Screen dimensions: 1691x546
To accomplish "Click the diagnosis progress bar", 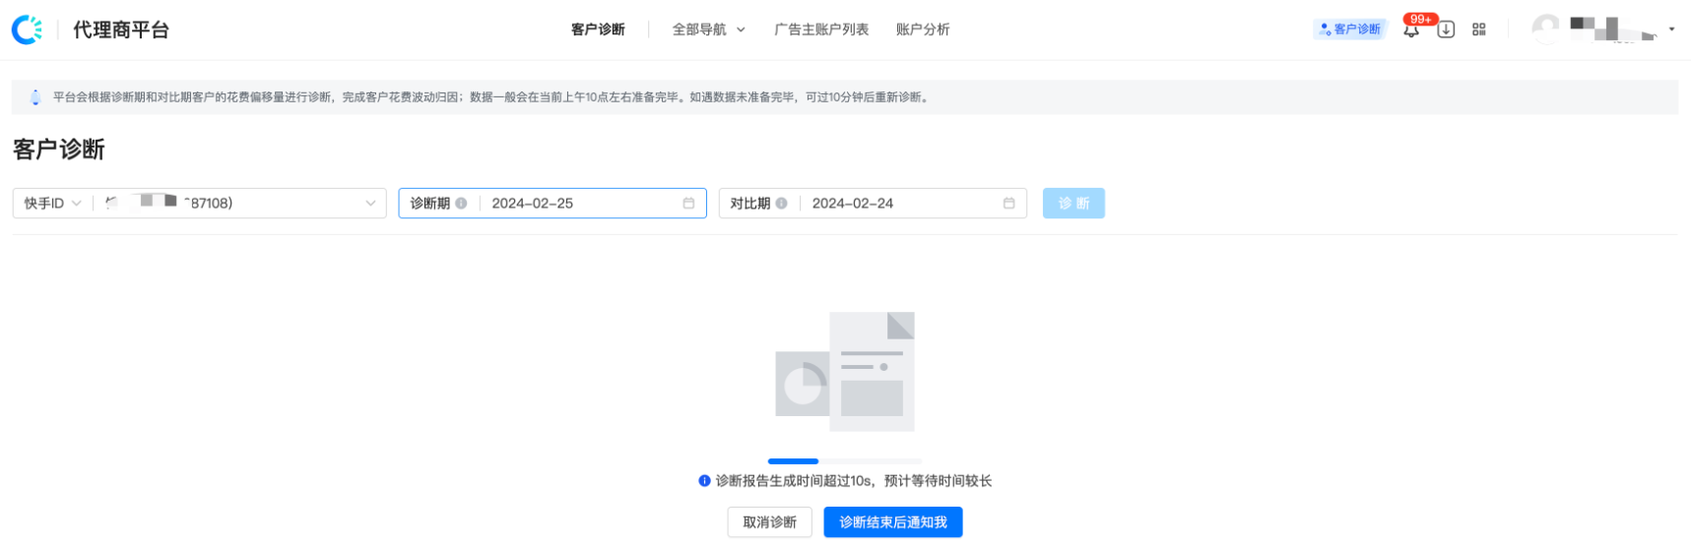I will [x=845, y=460].
